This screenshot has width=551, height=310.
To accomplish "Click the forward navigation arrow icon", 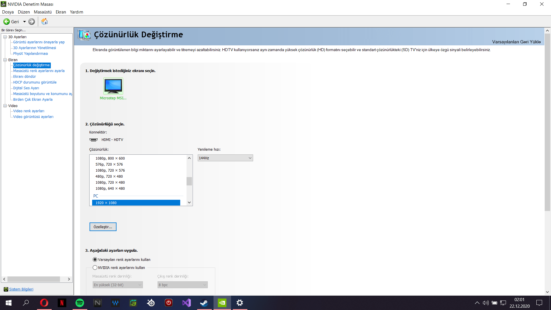I will click(32, 22).
